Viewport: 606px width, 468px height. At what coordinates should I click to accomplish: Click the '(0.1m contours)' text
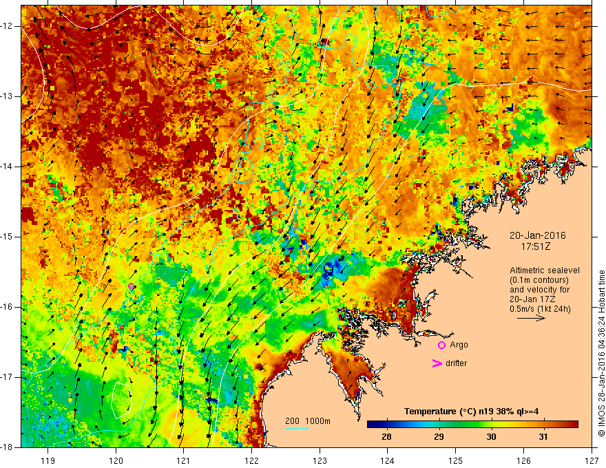(539, 280)
